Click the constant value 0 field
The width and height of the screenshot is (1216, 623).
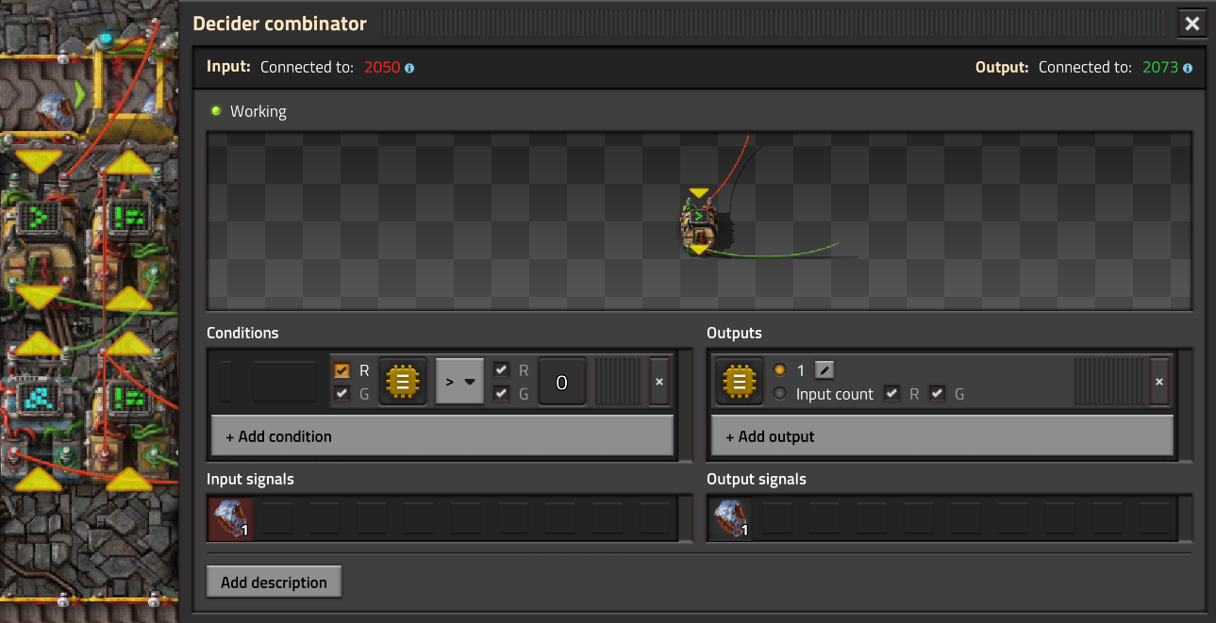pyautogui.click(x=561, y=382)
